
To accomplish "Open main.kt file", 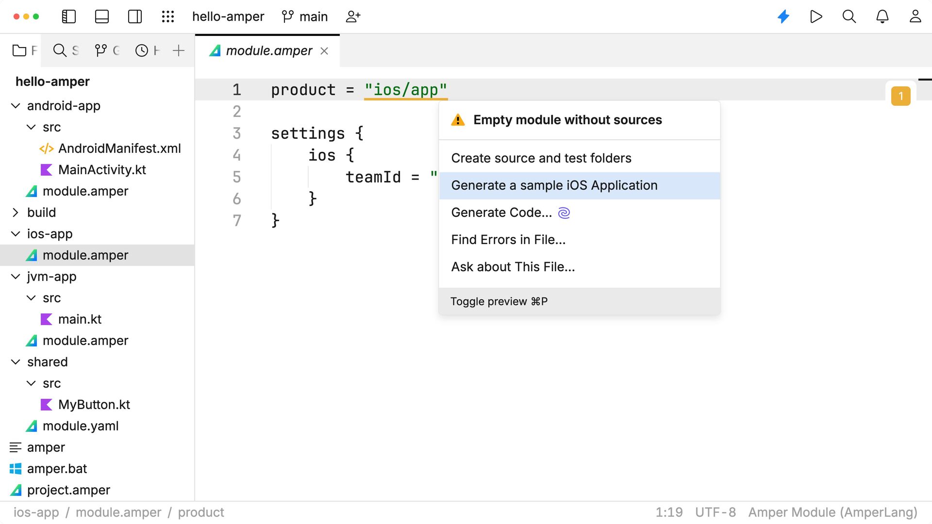I will point(80,319).
